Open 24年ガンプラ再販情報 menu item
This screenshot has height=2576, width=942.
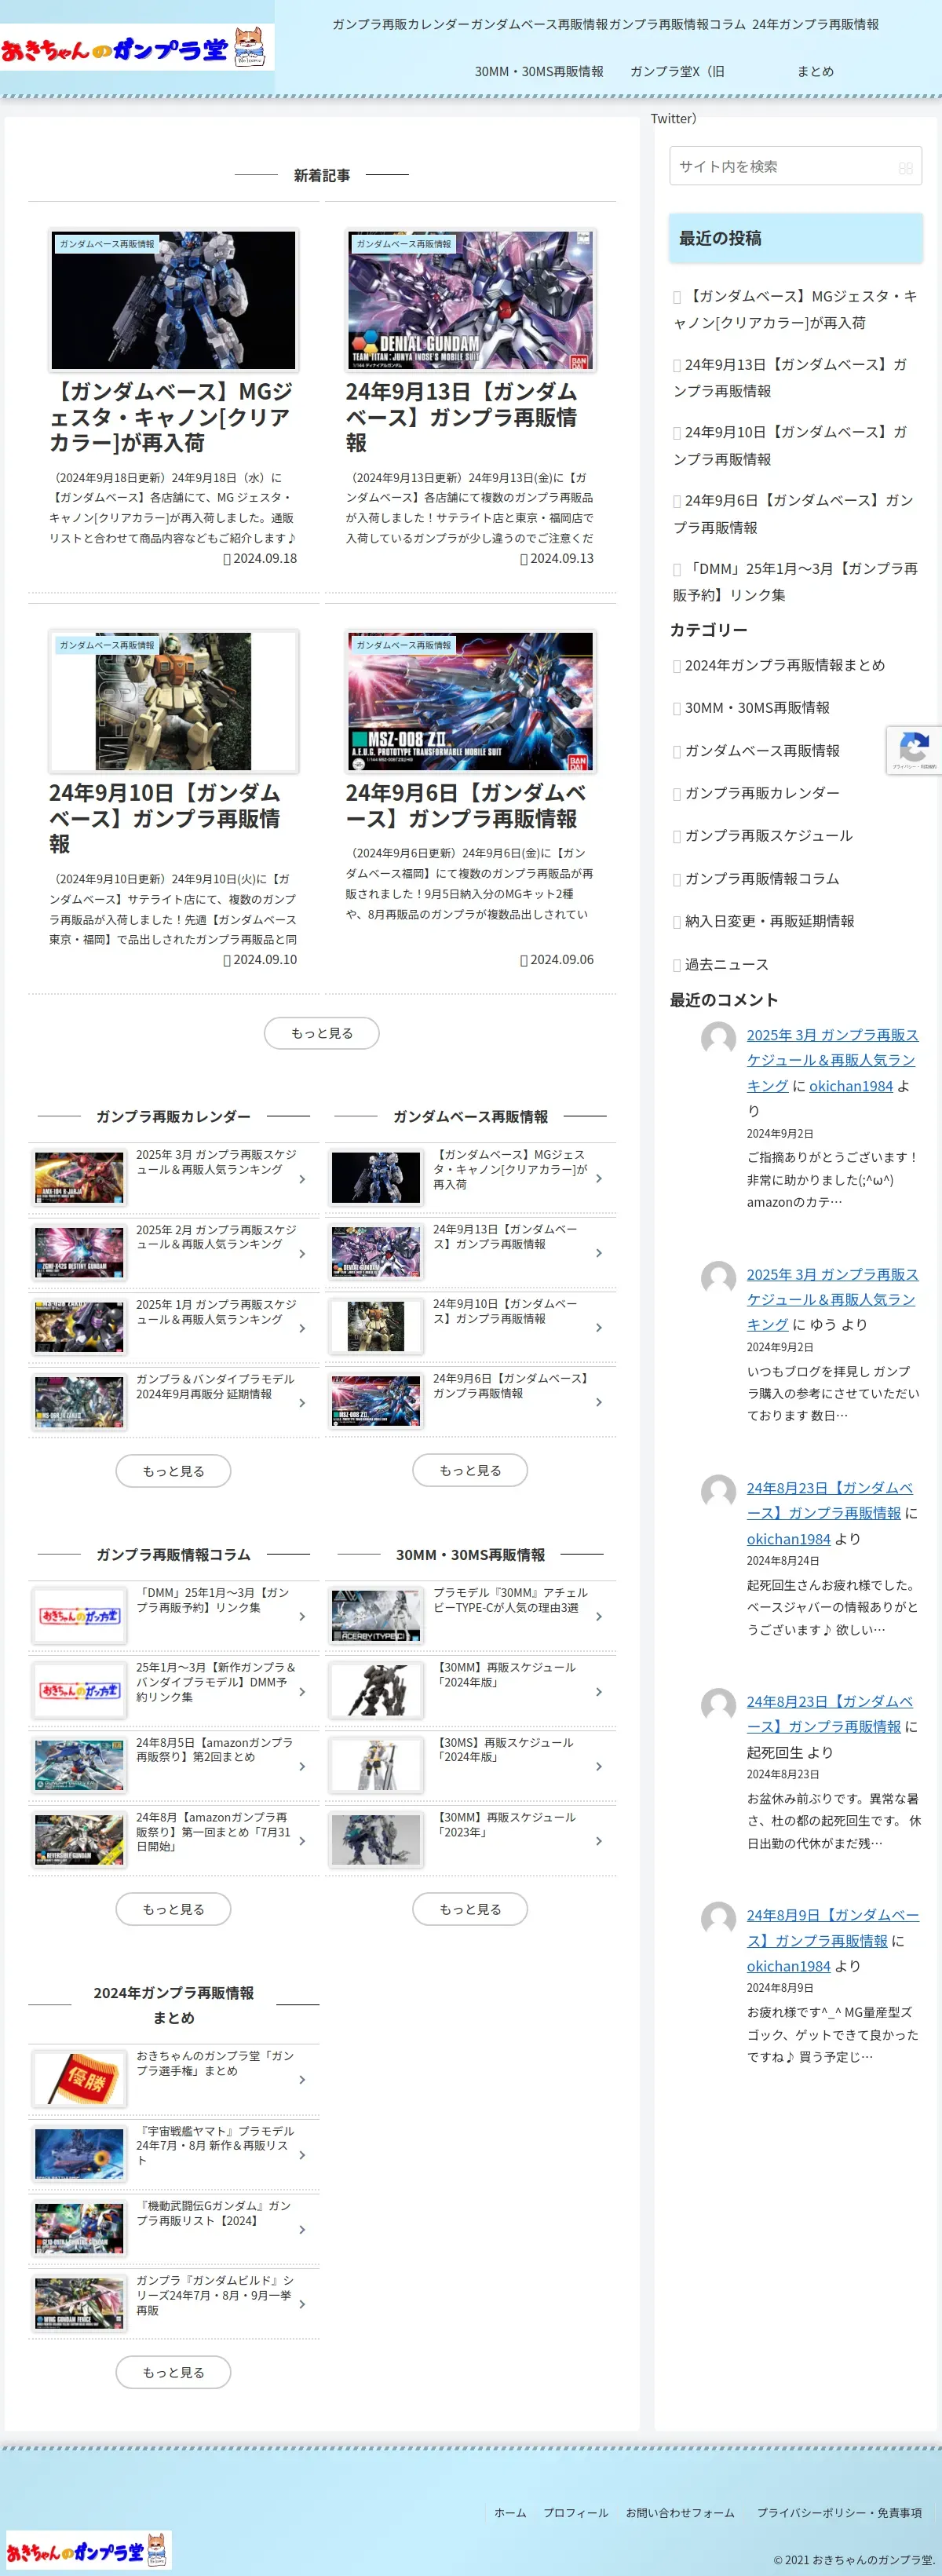815,24
